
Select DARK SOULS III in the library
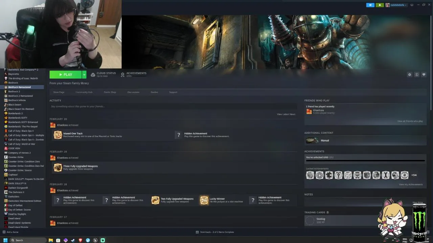(x=17, y=184)
